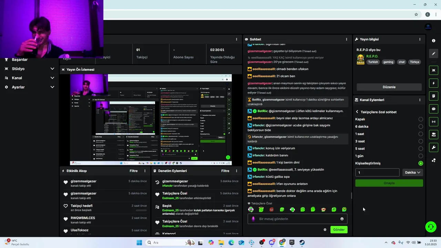Open the Dakika unit dropdown

coord(412,173)
